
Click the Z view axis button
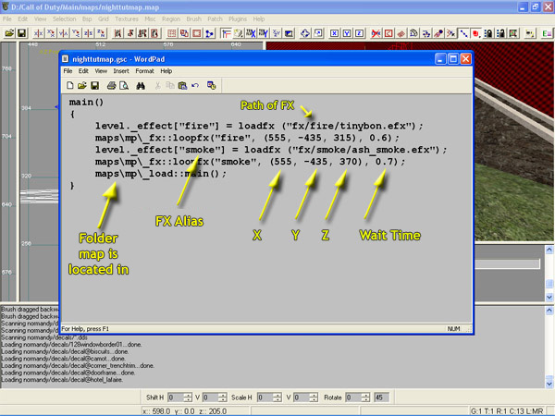click(359, 33)
